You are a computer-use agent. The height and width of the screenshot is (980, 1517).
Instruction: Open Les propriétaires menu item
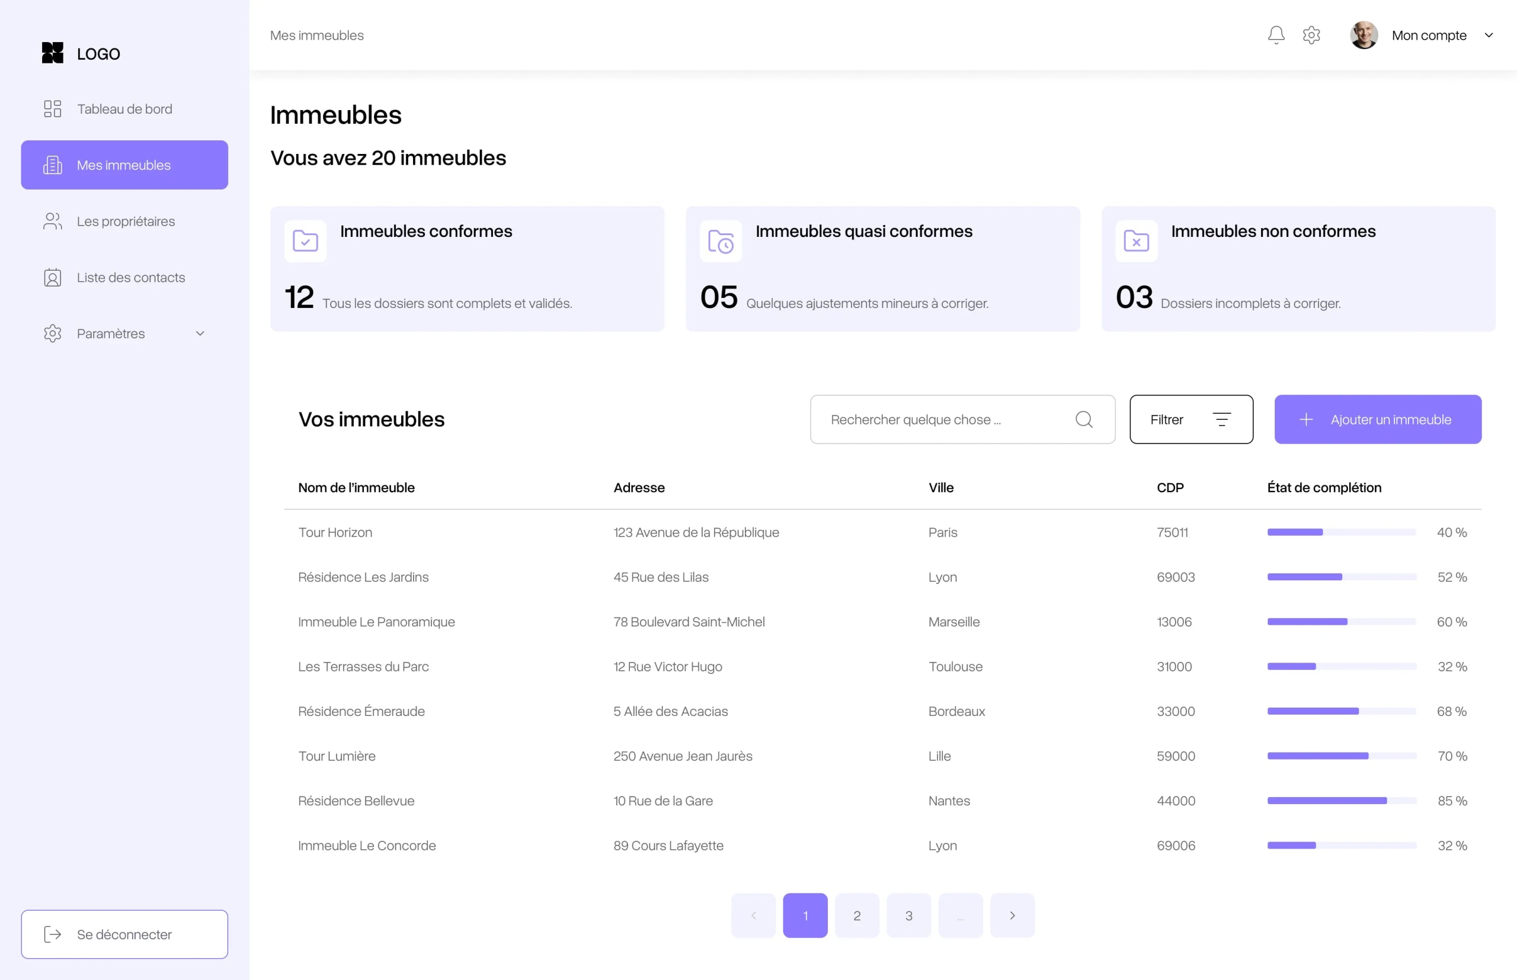coord(125,221)
